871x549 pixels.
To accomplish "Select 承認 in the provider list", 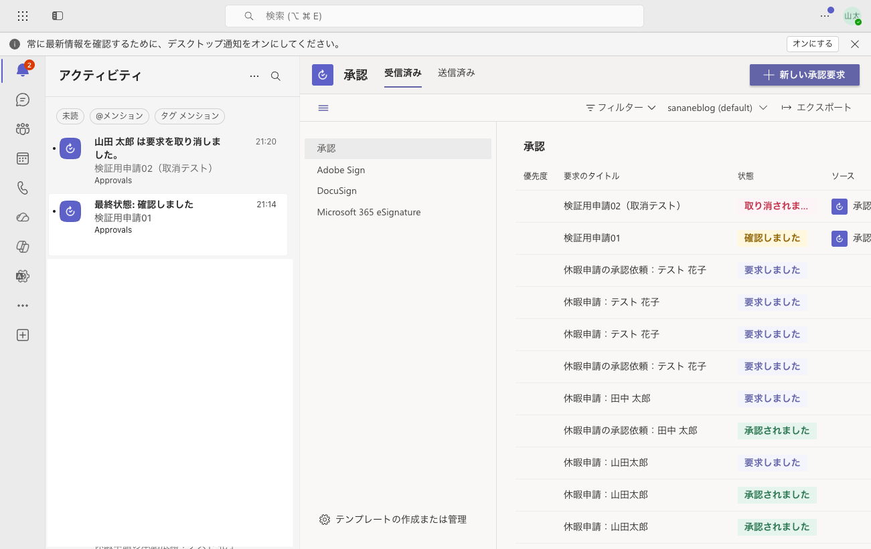I will (x=398, y=148).
